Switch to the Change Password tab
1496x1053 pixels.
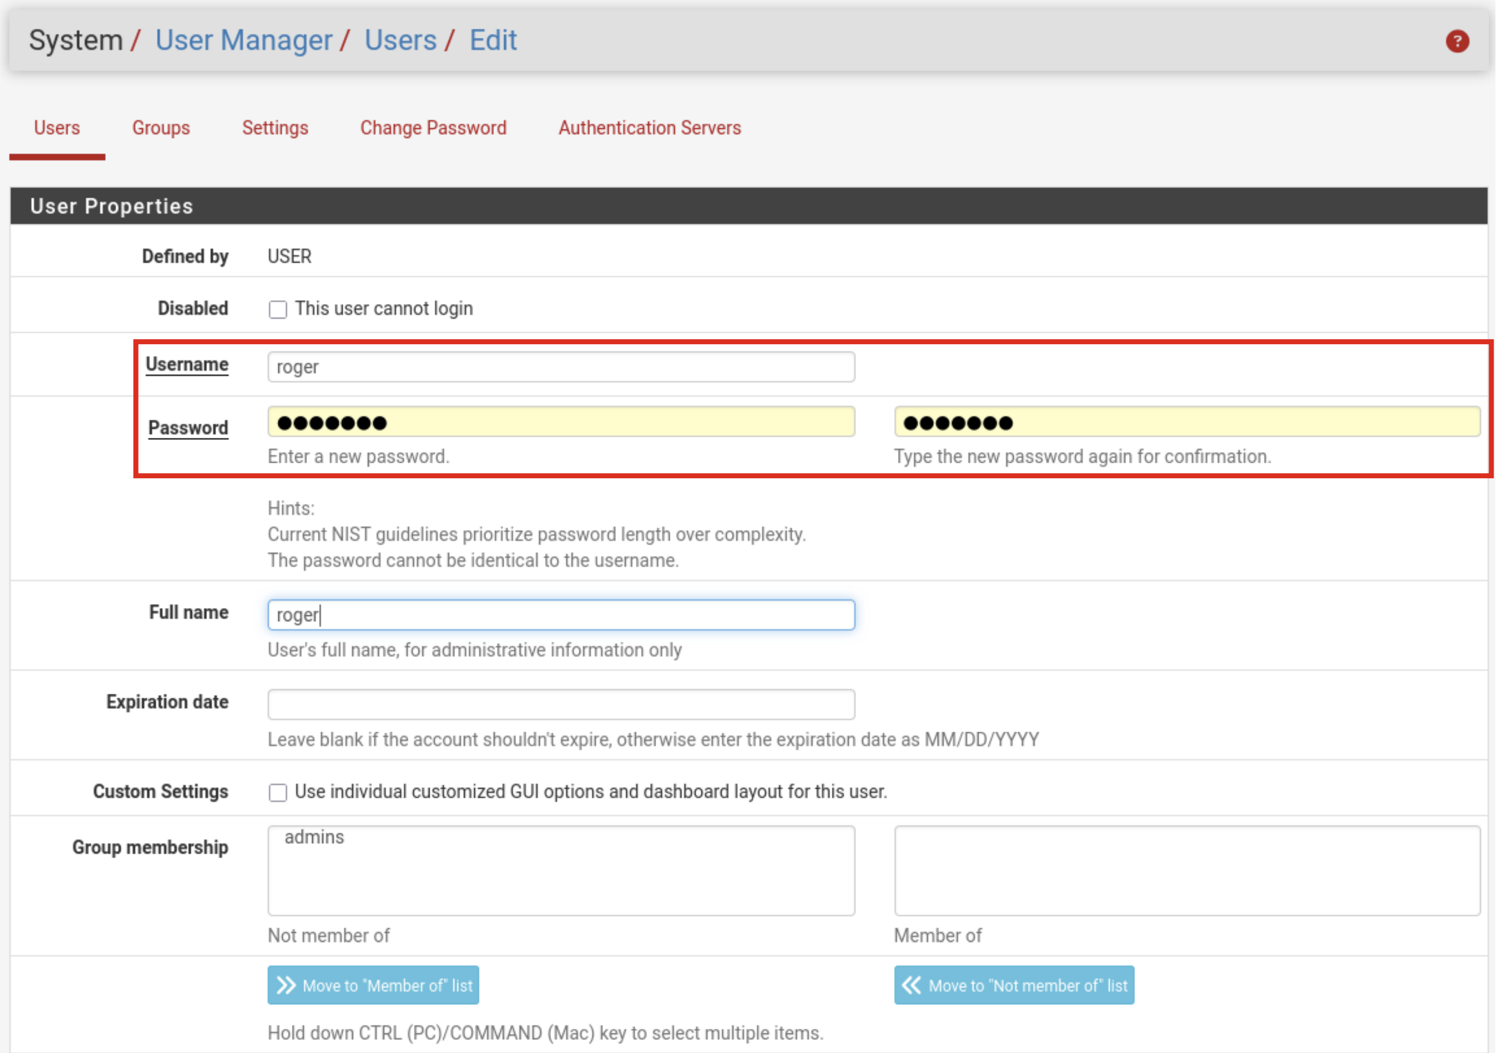[434, 128]
